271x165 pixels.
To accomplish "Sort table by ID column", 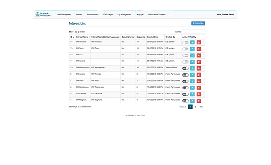I will click(x=72, y=37).
